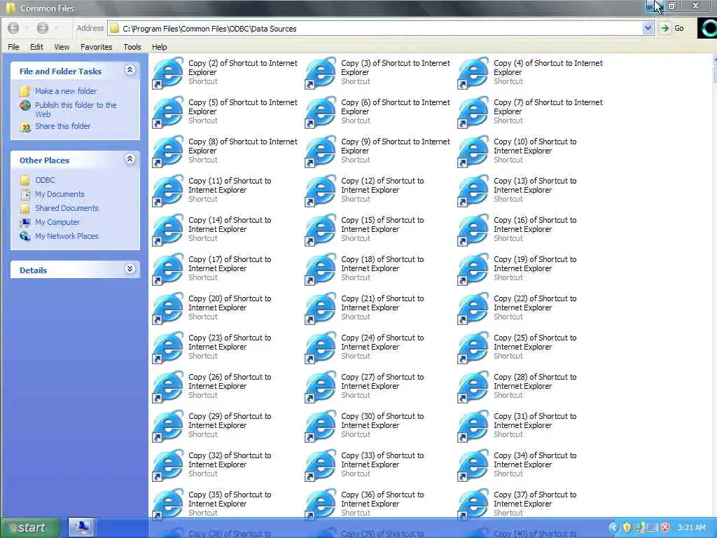
Task: Go to the ODBC folder in Other Places
Action: [x=45, y=180]
